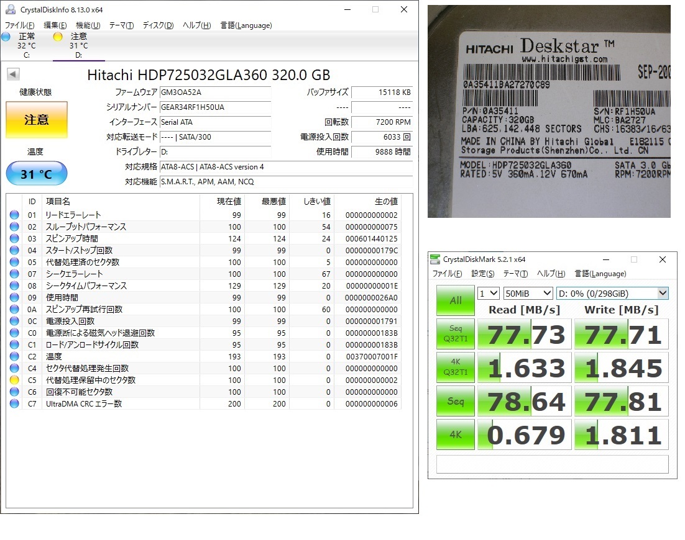Click blue status icon of row 0C 電源投入回数

tap(14, 321)
